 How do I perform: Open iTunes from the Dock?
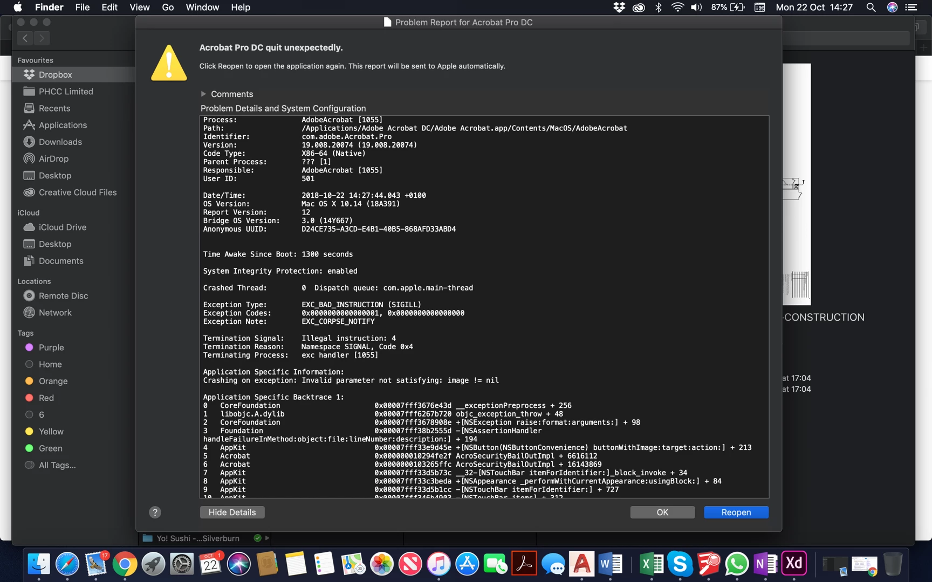(x=439, y=564)
